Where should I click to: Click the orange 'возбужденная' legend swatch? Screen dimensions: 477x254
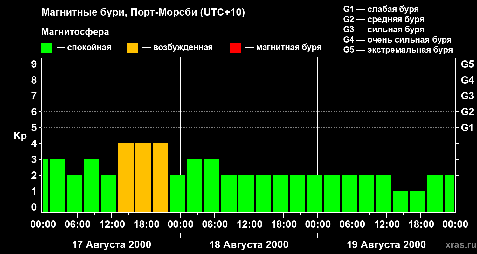pos(132,48)
